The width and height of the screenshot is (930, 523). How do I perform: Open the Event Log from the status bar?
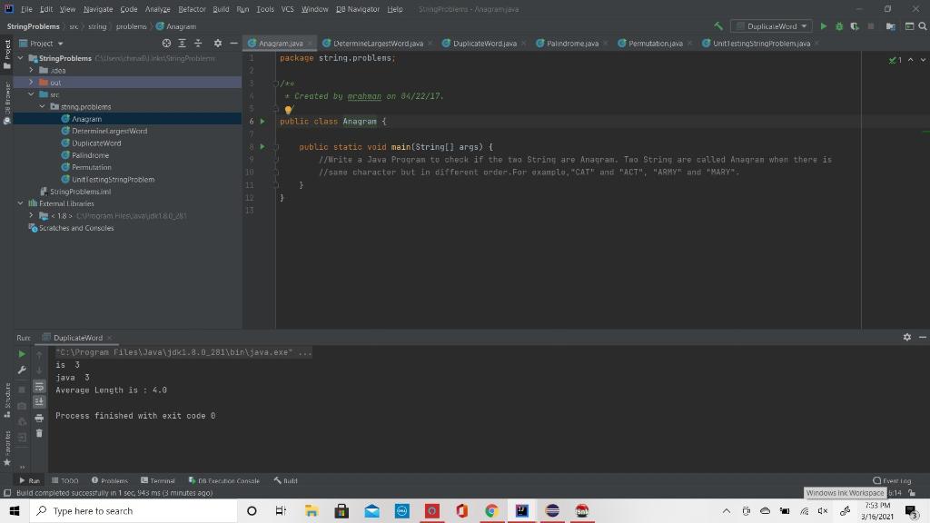coord(893,480)
